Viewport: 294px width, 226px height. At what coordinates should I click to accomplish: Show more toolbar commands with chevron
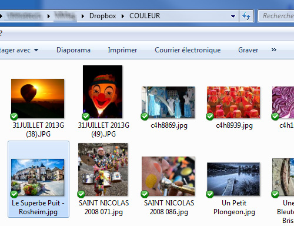click(x=274, y=50)
